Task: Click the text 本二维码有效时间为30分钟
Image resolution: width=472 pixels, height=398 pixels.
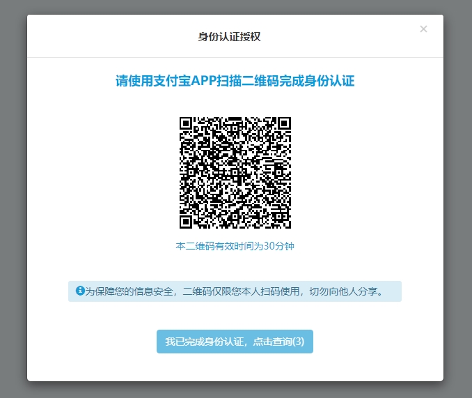Action: pyautogui.click(x=235, y=247)
